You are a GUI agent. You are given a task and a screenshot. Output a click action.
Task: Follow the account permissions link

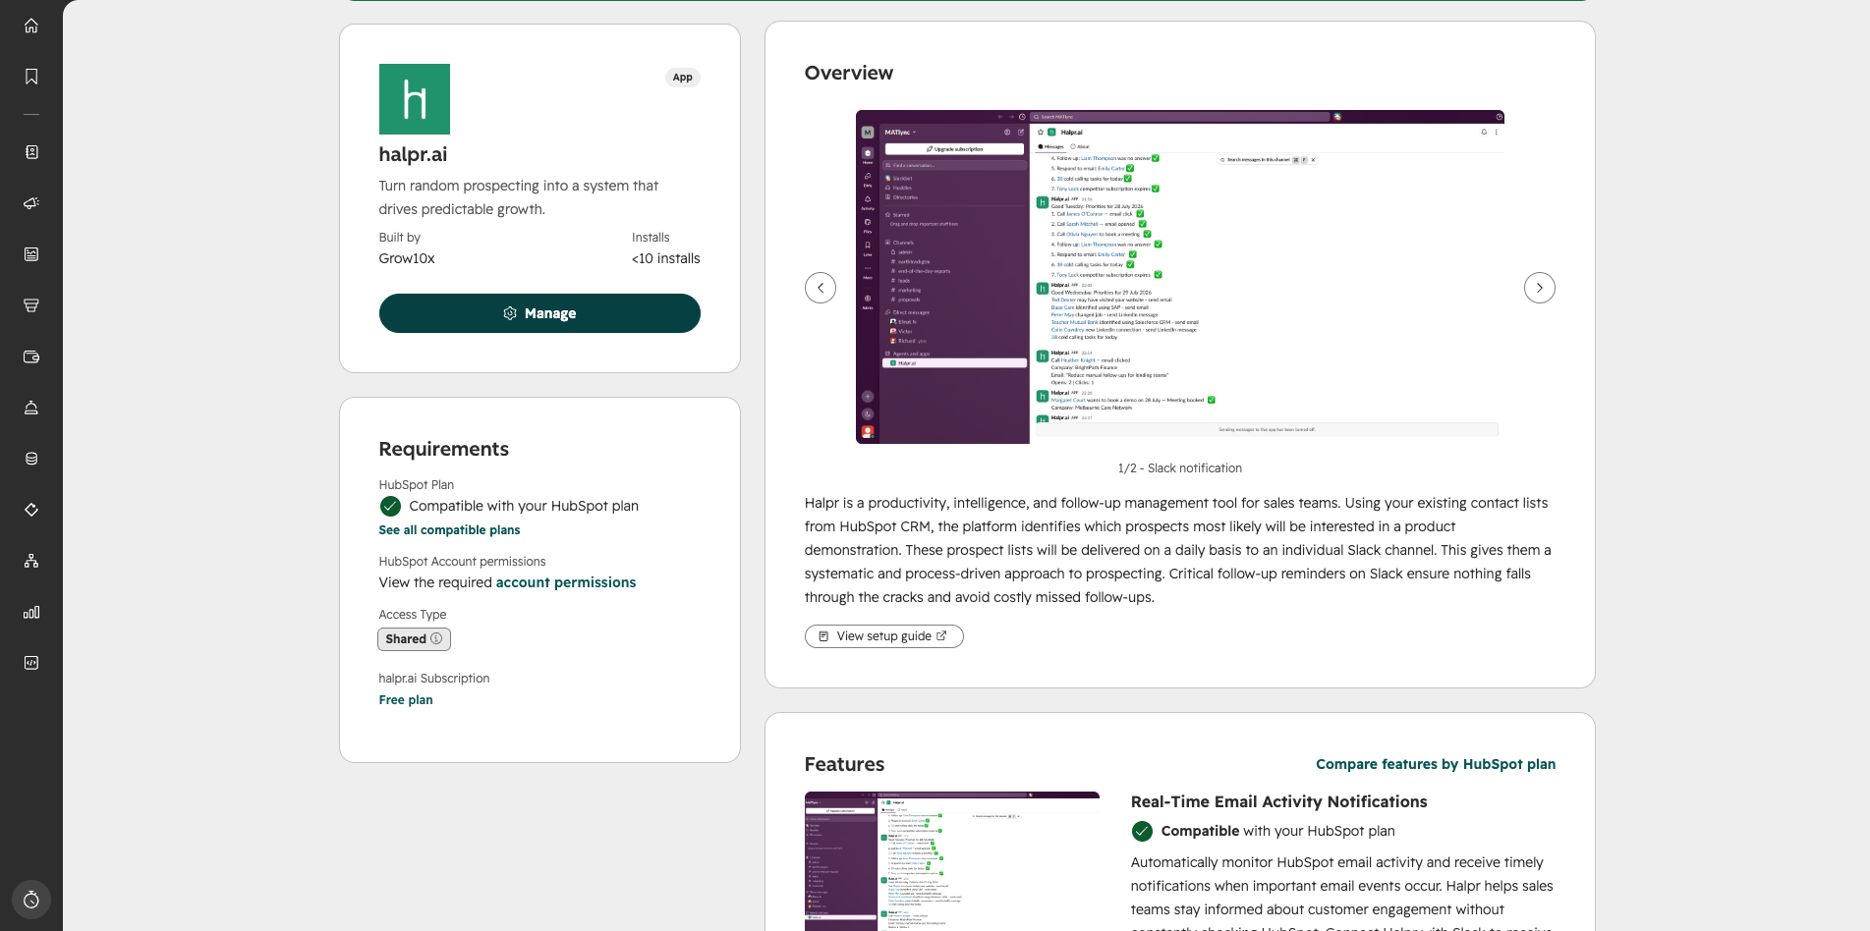pos(566,582)
